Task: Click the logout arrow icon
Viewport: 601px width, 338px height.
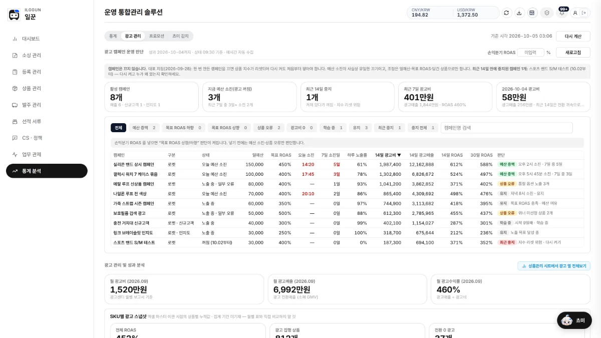Action: [583, 13]
